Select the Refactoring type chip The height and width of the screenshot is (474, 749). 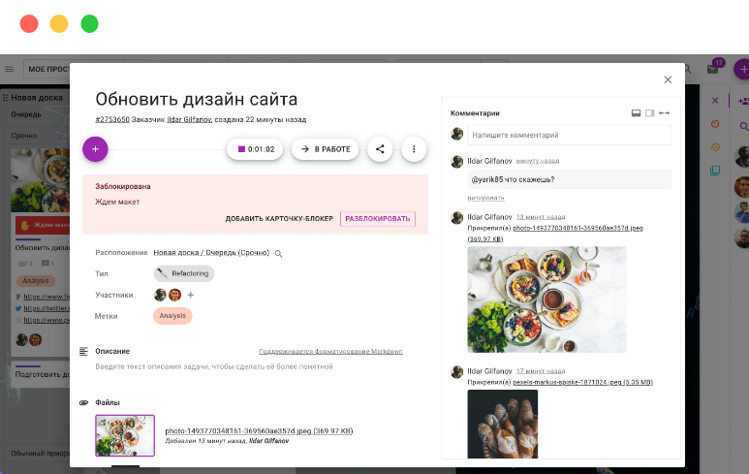pos(183,273)
